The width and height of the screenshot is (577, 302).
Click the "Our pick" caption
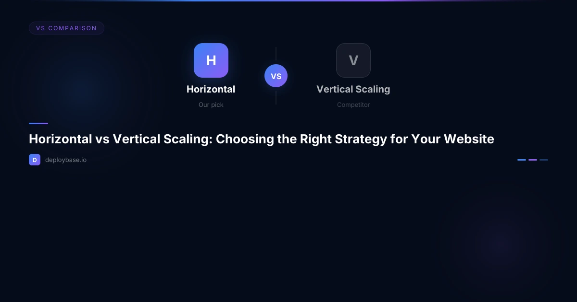[211, 105]
